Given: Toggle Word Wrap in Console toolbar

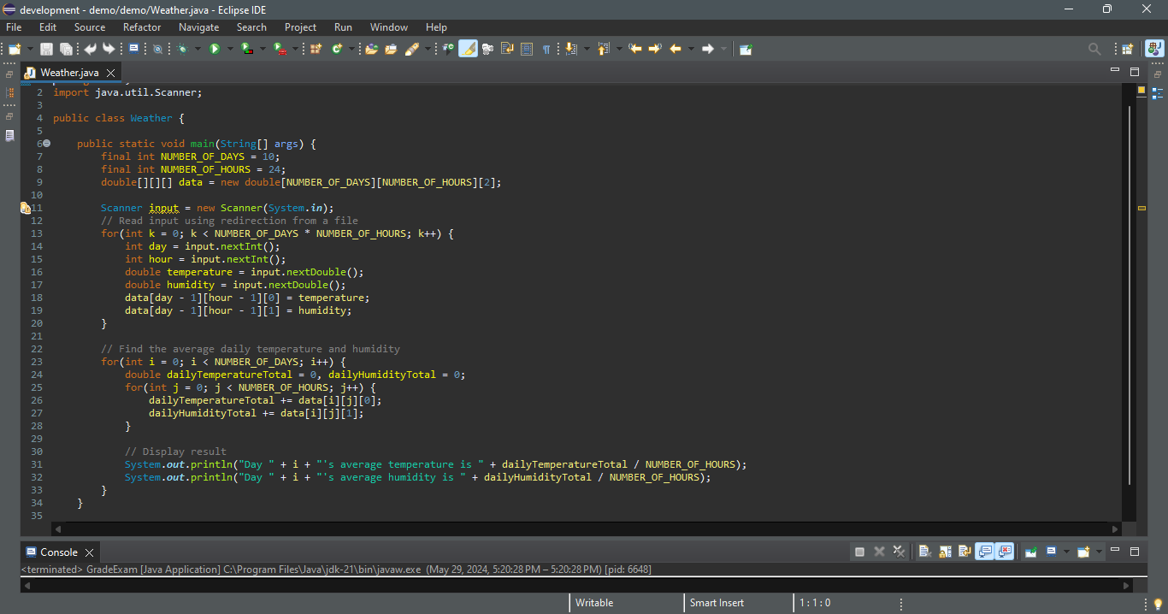Looking at the screenshot, I should pyautogui.click(x=964, y=552).
